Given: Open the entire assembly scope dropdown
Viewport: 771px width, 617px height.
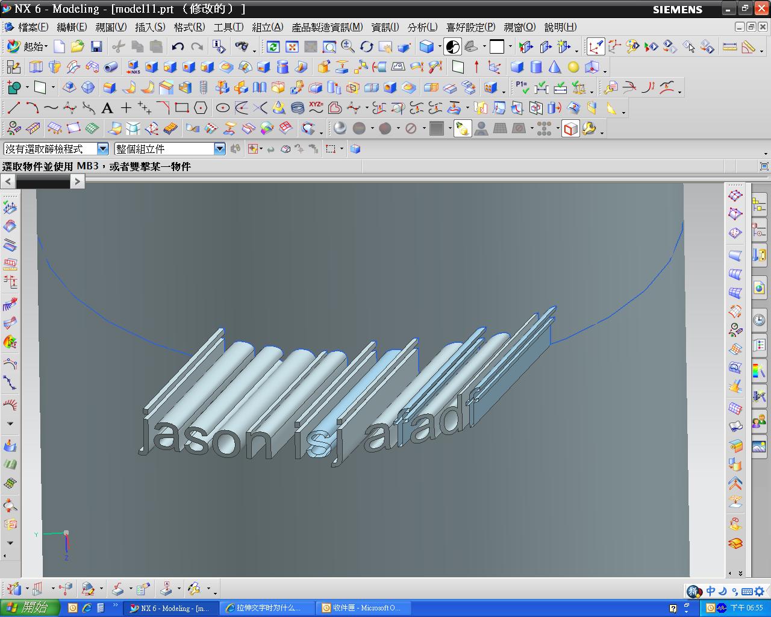Looking at the screenshot, I should pos(219,149).
